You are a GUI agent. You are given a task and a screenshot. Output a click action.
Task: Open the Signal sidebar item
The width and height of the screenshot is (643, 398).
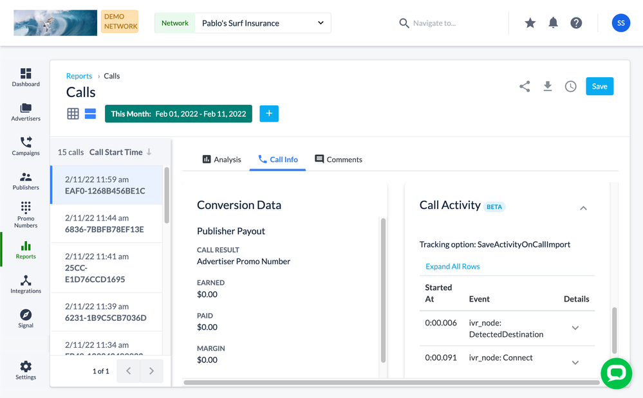(x=26, y=318)
